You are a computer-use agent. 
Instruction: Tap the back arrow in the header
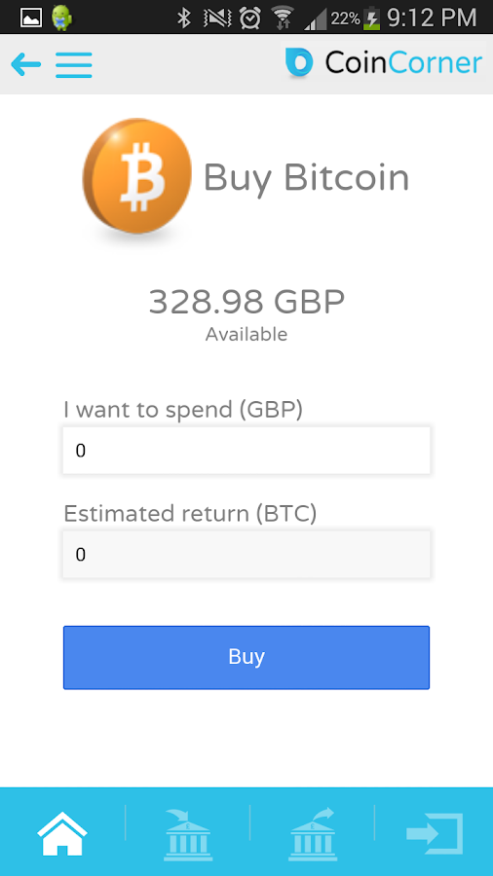click(25, 64)
